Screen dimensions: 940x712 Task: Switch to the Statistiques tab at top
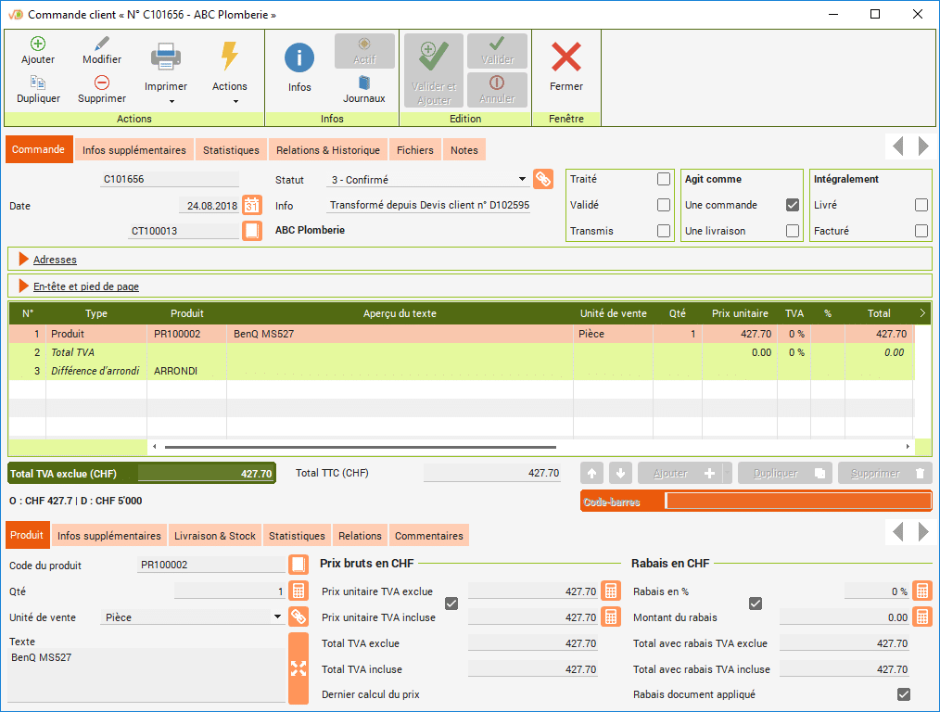pyautogui.click(x=231, y=150)
